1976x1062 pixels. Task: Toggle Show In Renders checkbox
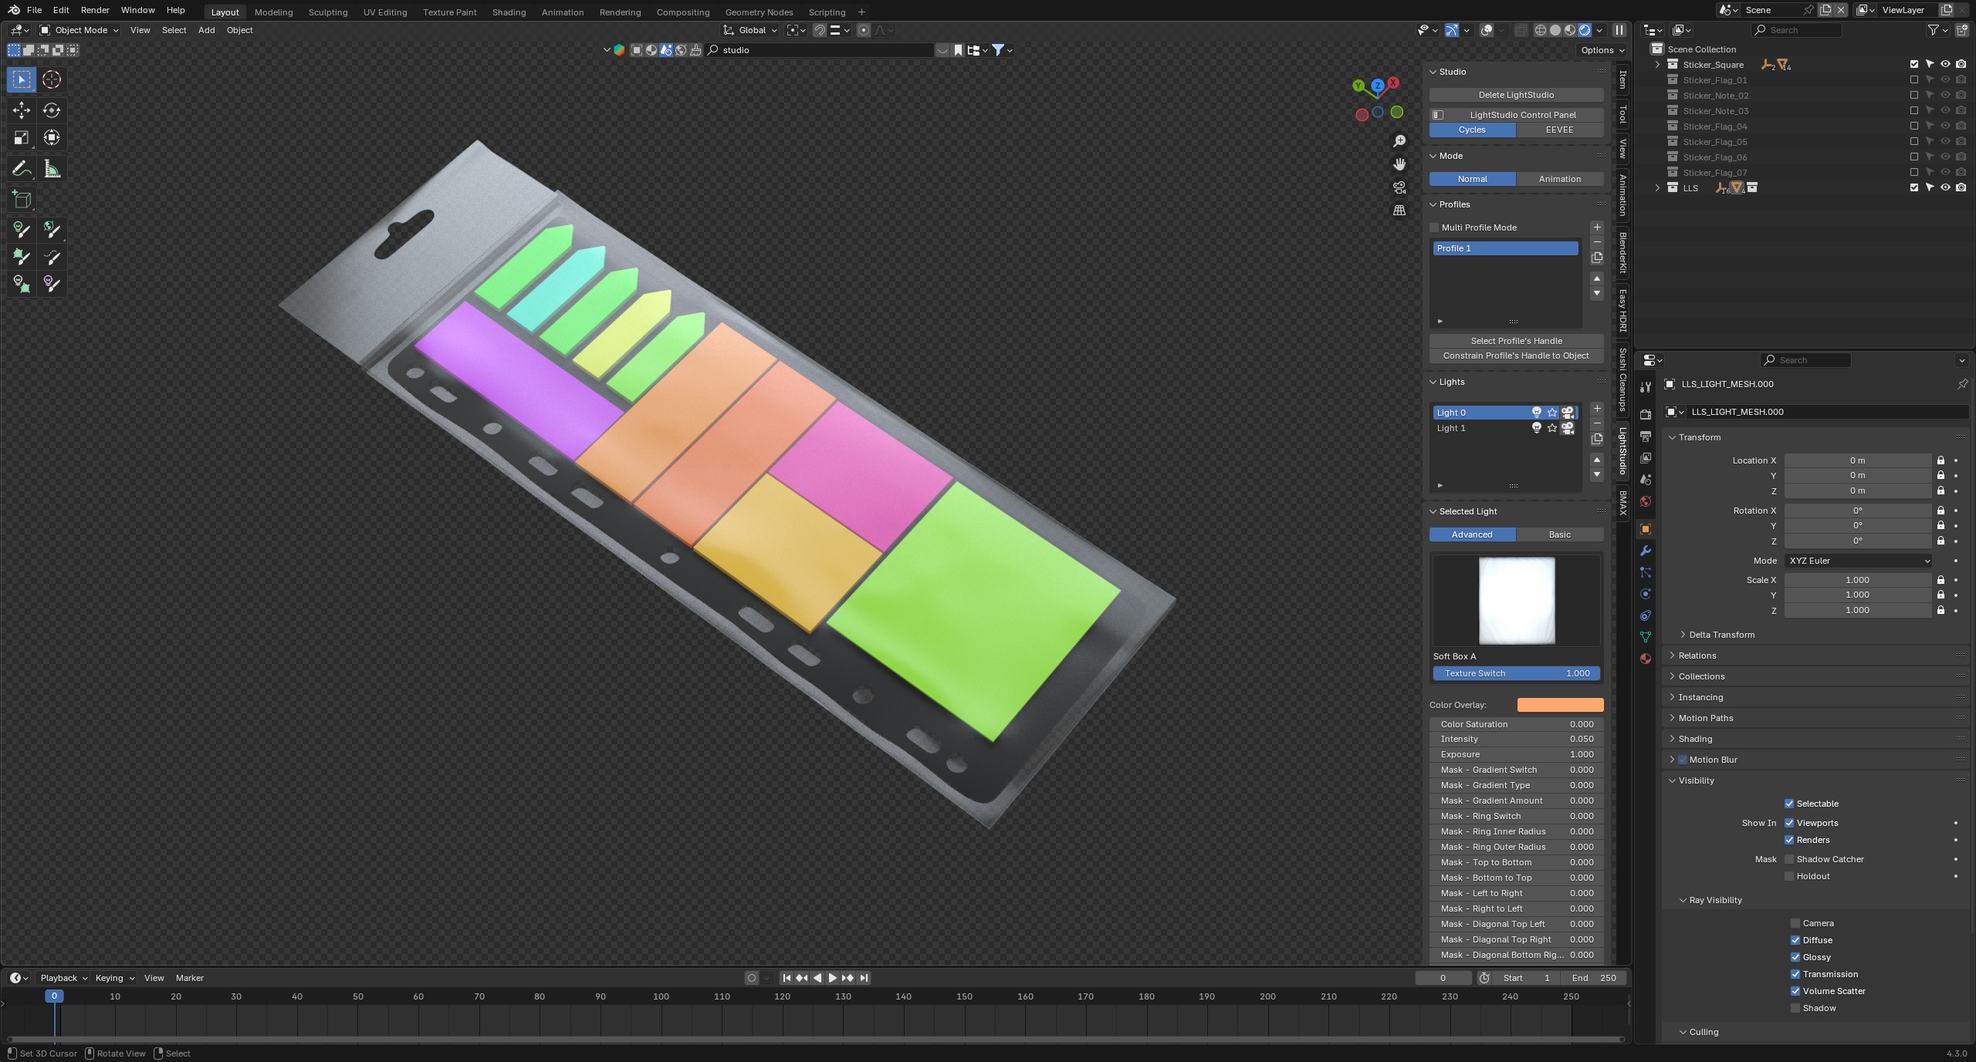(x=1789, y=840)
